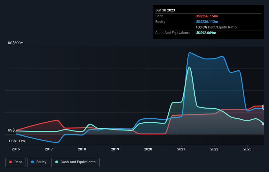Click the Debt row label in tooltip
This screenshot has width=269, height=172.
click(159, 16)
